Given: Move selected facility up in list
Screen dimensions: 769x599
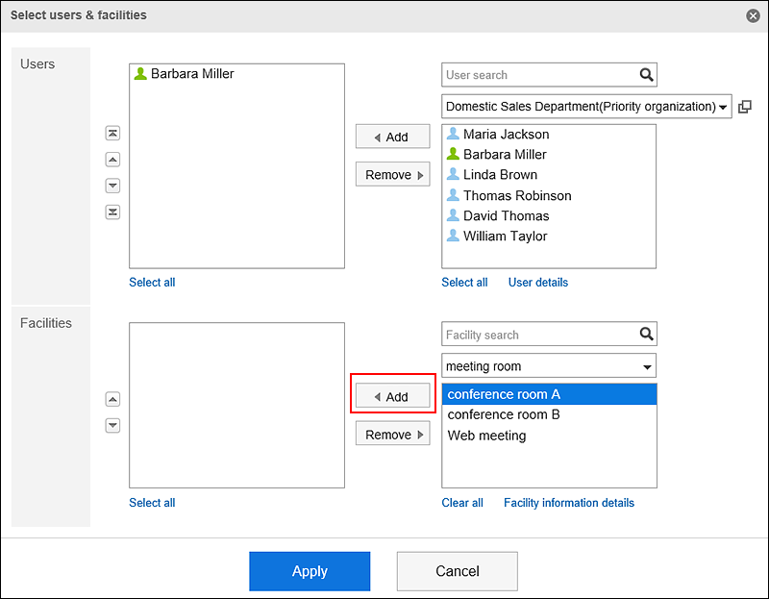Looking at the screenshot, I should tap(112, 399).
